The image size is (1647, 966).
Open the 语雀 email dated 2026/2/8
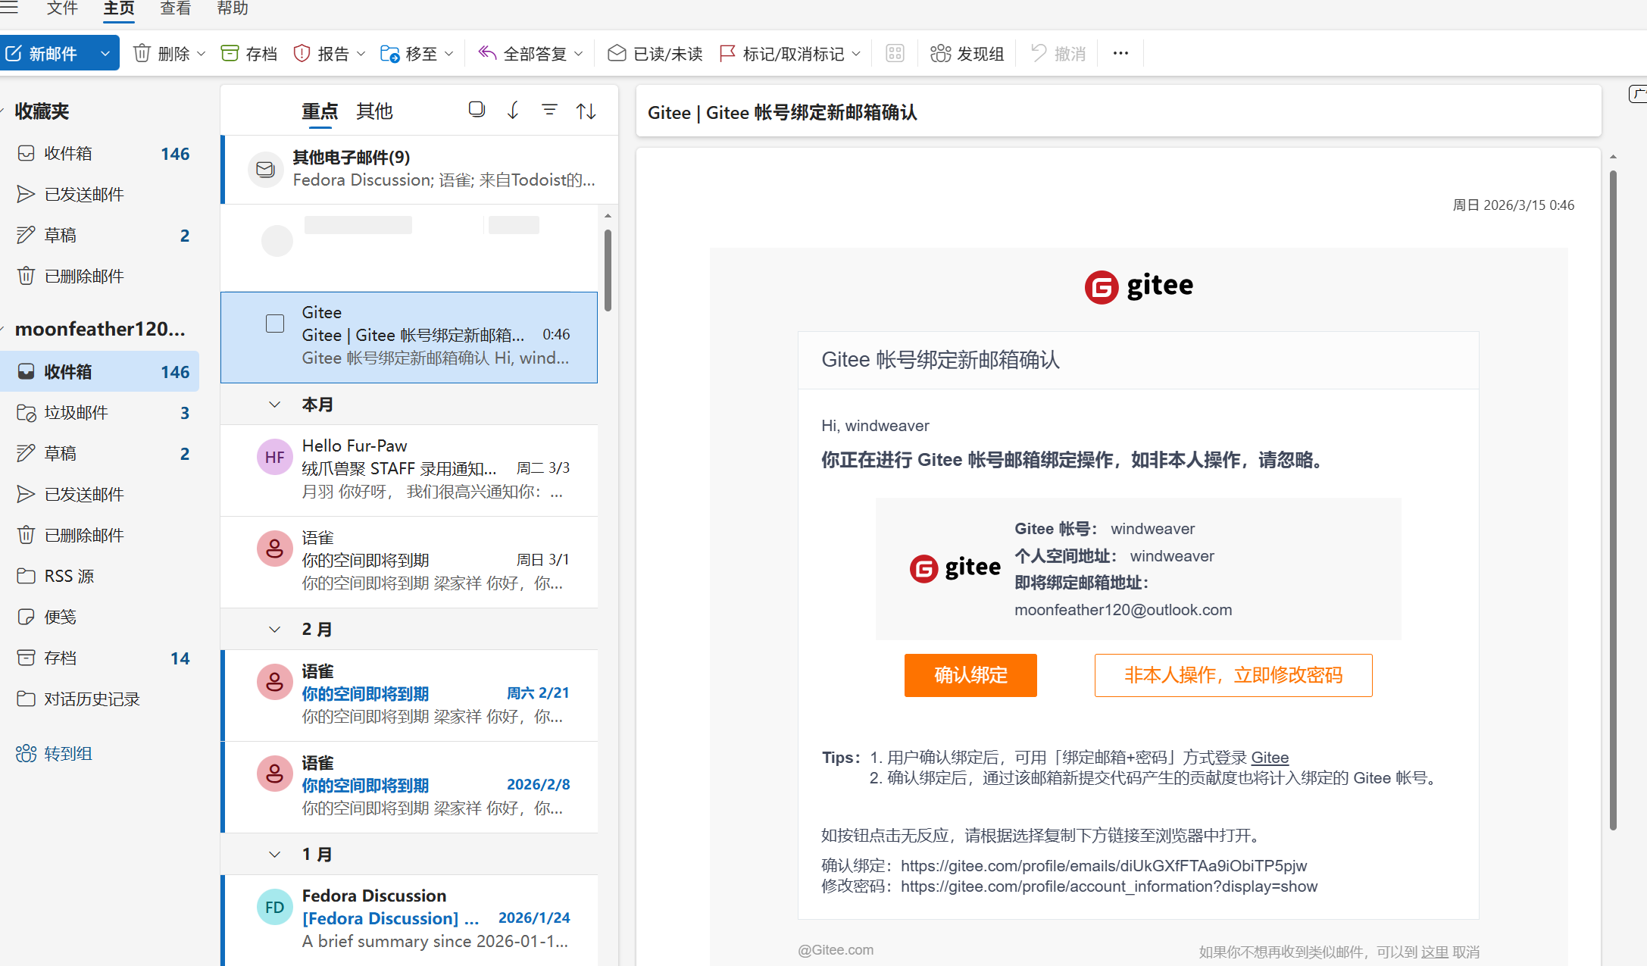pyautogui.click(x=409, y=786)
